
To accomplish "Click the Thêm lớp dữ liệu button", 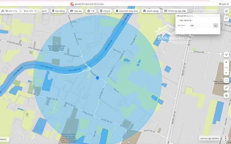I will (x=185, y=20).
